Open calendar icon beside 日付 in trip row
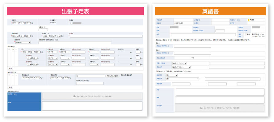The width and height of the screenshot is (274, 122). (x=42, y=52)
